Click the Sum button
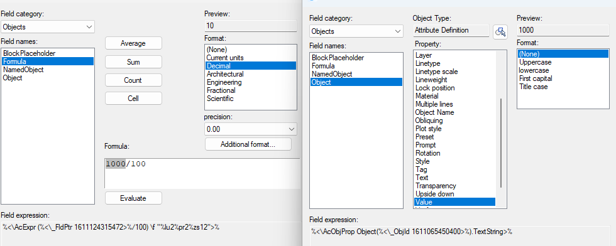Viewport: 616px width, 246px height. 133,62
